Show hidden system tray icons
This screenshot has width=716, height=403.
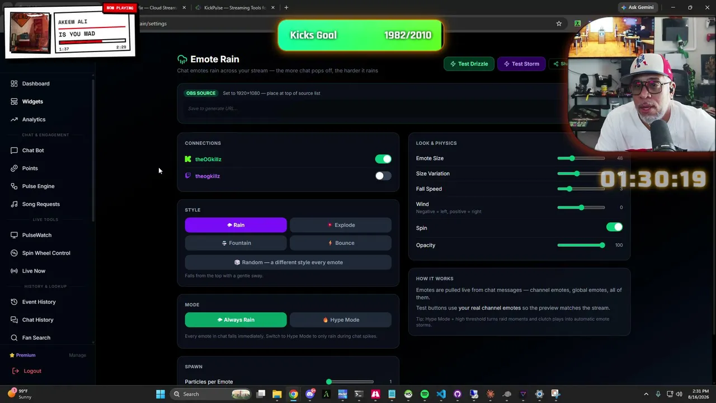[x=646, y=394]
